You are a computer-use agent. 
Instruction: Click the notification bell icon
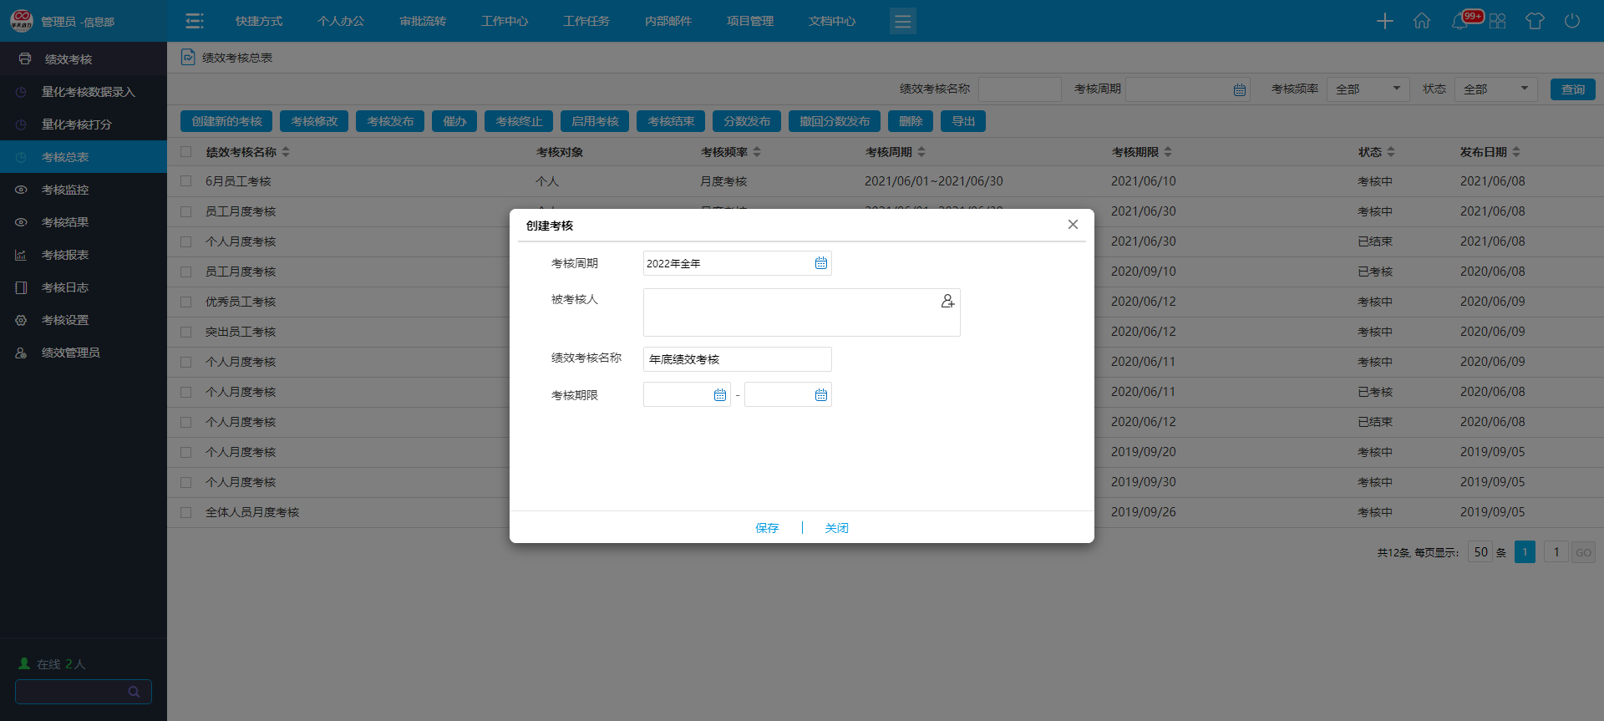pos(1459,21)
